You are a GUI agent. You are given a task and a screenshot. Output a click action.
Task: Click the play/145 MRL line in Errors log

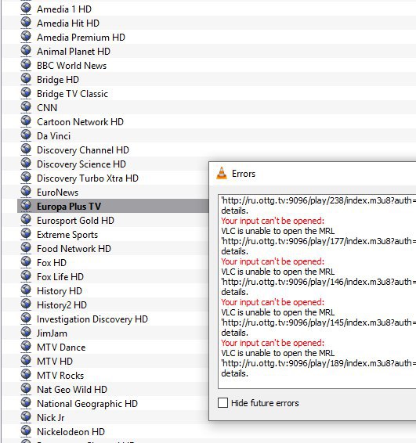tap(318, 322)
